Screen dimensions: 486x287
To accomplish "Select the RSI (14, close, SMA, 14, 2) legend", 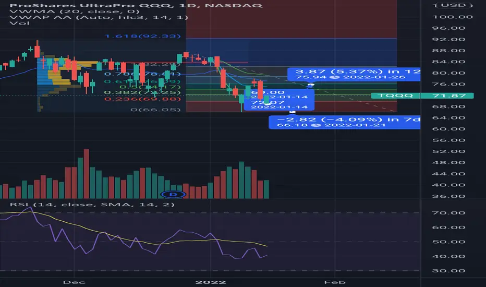I will [x=92, y=205].
